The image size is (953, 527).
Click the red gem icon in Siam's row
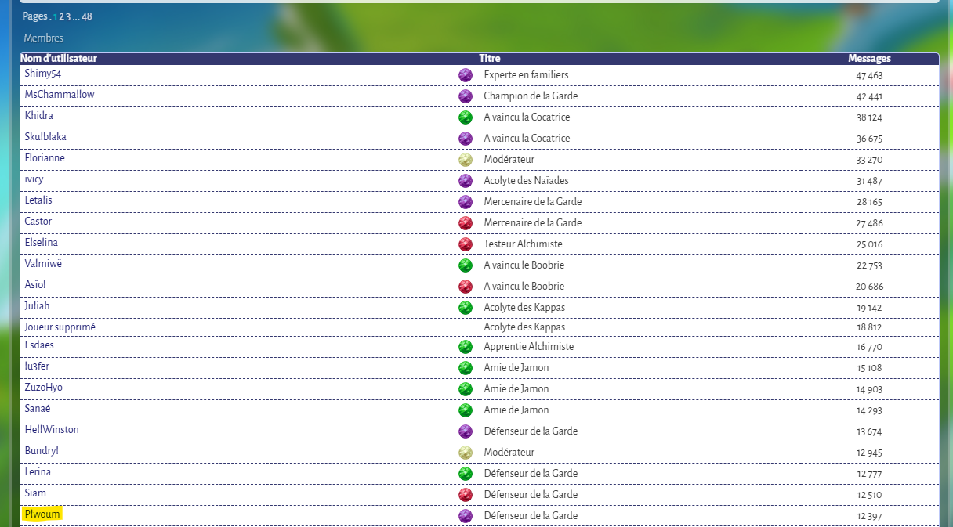tap(466, 495)
